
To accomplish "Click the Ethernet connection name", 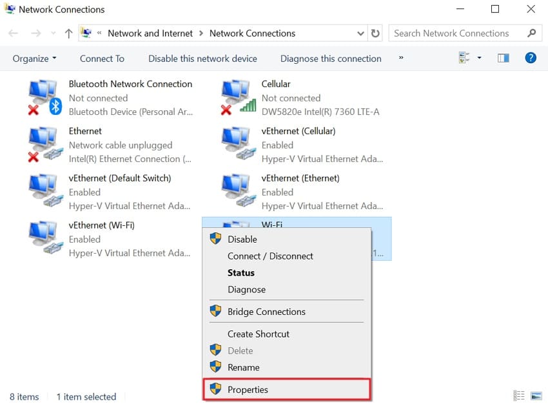I will 85,131.
